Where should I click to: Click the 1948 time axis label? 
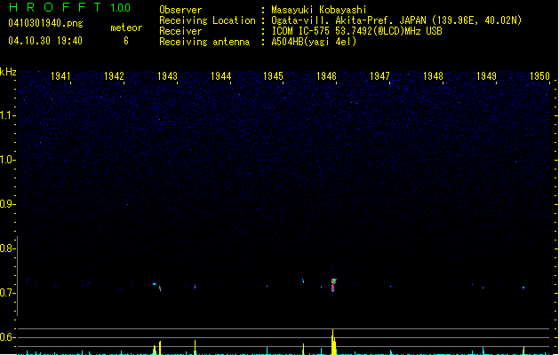pyautogui.click(x=433, y=76)
